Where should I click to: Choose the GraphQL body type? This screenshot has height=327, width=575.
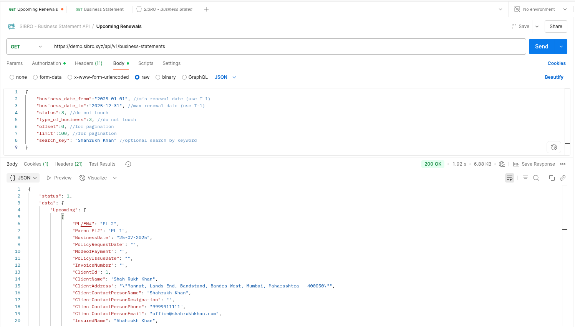184,77
